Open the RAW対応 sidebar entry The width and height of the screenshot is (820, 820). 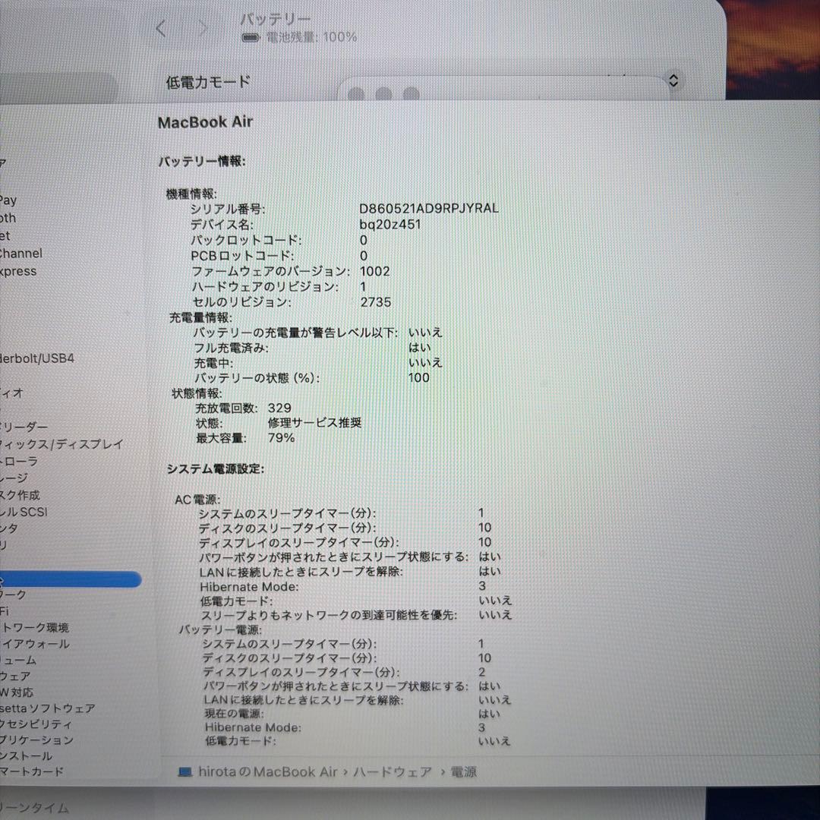pyautogui.click(x=17, y=692)
